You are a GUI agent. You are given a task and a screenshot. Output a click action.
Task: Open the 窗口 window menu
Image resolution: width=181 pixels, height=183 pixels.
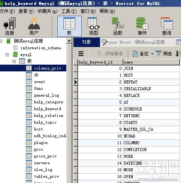[88, 11]
